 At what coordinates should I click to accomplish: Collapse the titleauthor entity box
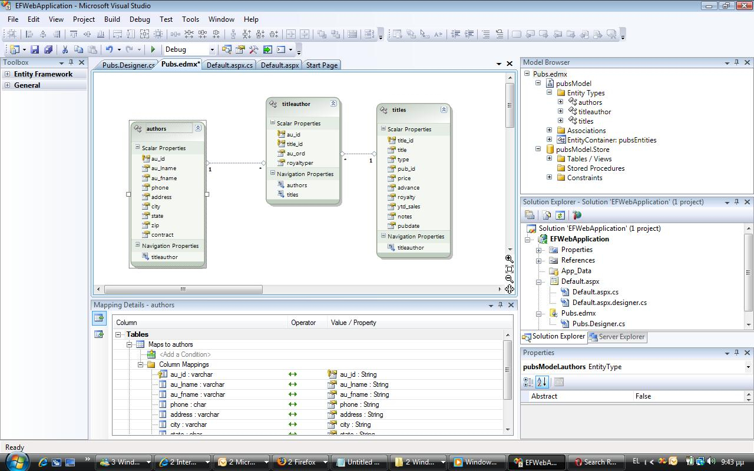[333, 104]
